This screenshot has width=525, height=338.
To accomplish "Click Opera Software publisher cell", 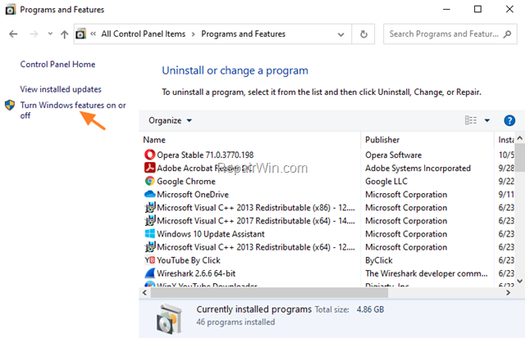I will [x=394, y=155].
